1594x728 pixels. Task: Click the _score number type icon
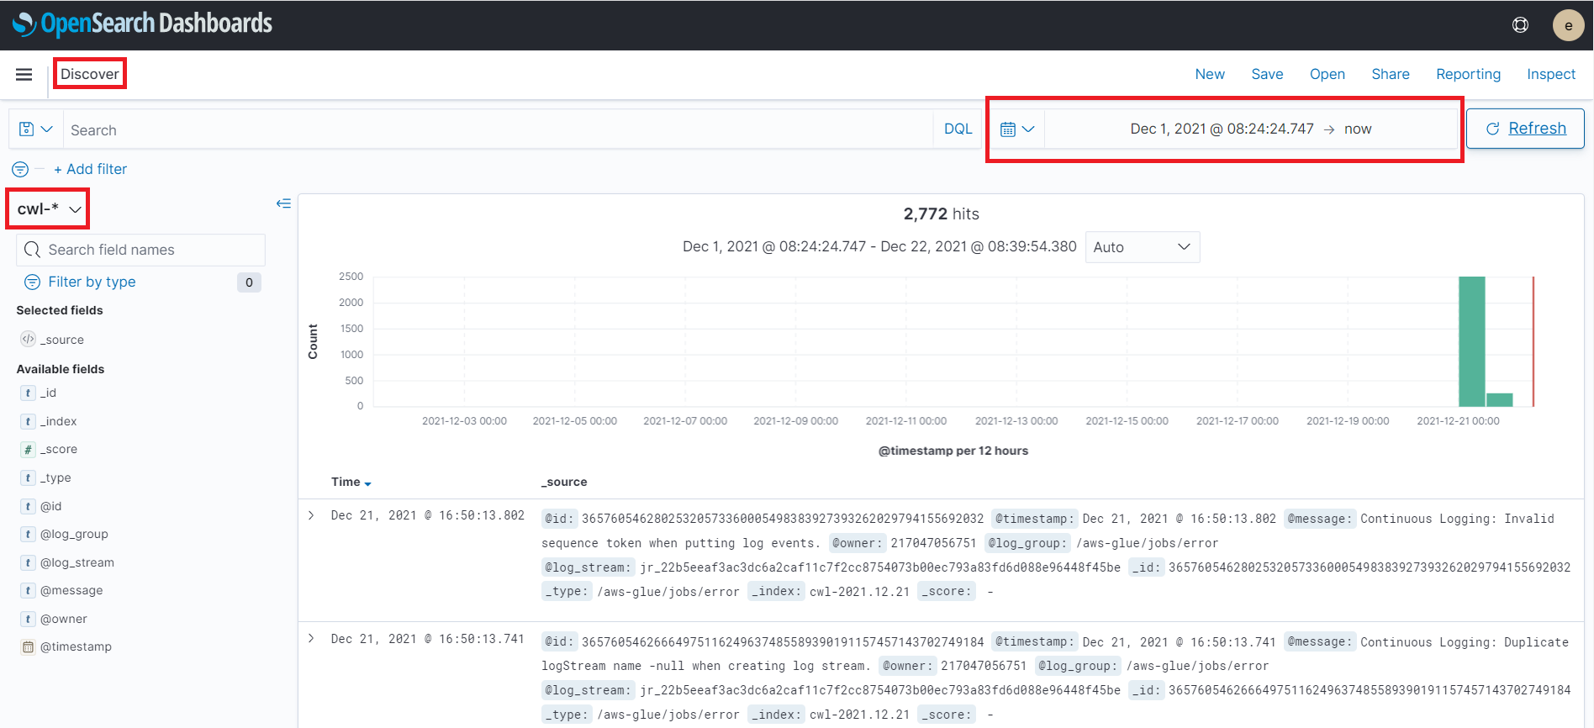(x=28, y=449)
